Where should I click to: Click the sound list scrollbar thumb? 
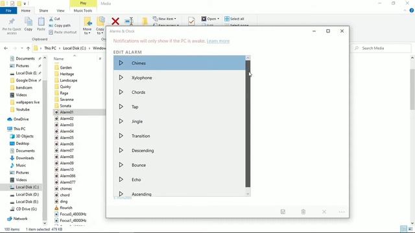(x=248, y=124)
